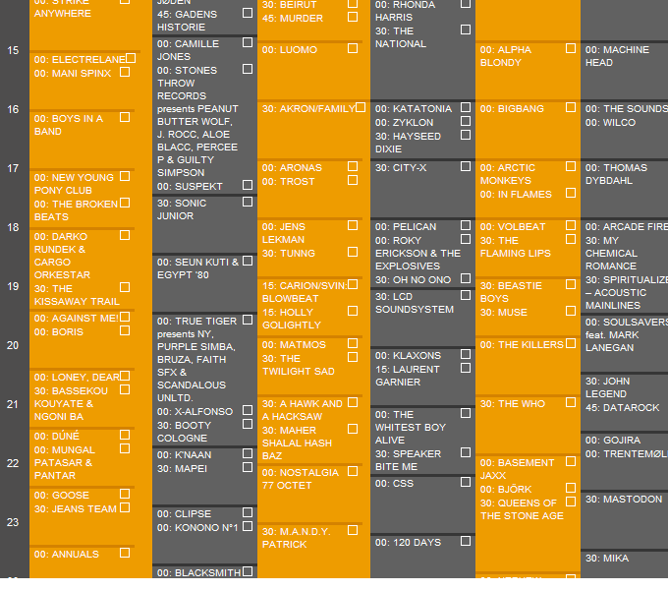Check the ELECTRELANE box
Viewport: 668px width, 591px height.
pos(131,58)
